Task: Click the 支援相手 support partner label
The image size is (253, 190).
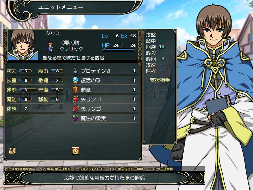Action: (x=160, y=80)
